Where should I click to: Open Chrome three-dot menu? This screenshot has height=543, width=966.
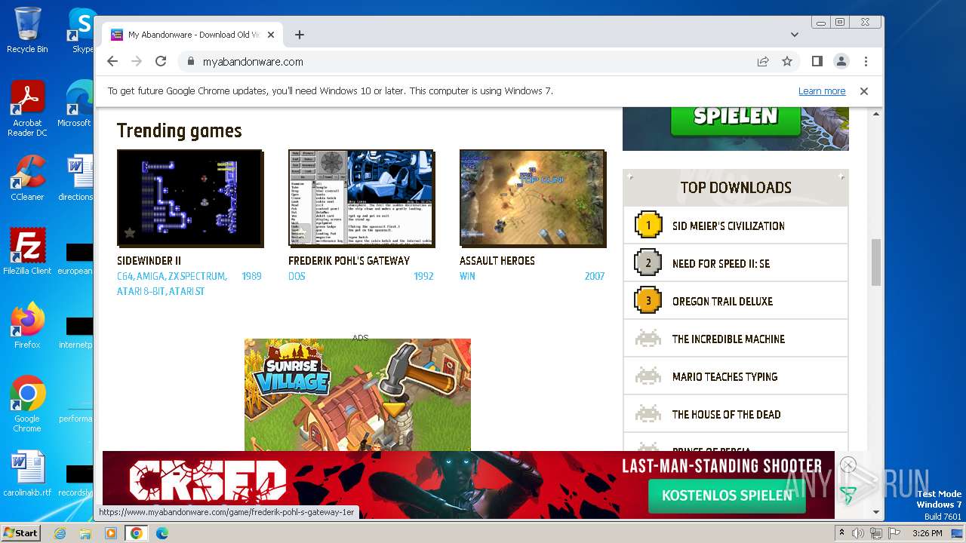(866, 61)
